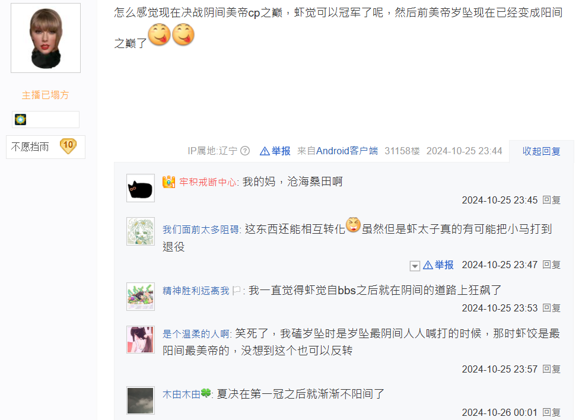Screen dimensions: 579x420
Task: Collapse replies with 收起回复
Action: tap(542, 151)
